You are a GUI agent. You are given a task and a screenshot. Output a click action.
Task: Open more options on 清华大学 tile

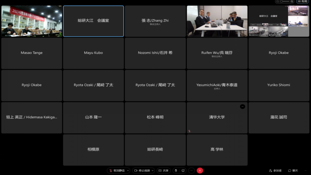click(242, 106)
